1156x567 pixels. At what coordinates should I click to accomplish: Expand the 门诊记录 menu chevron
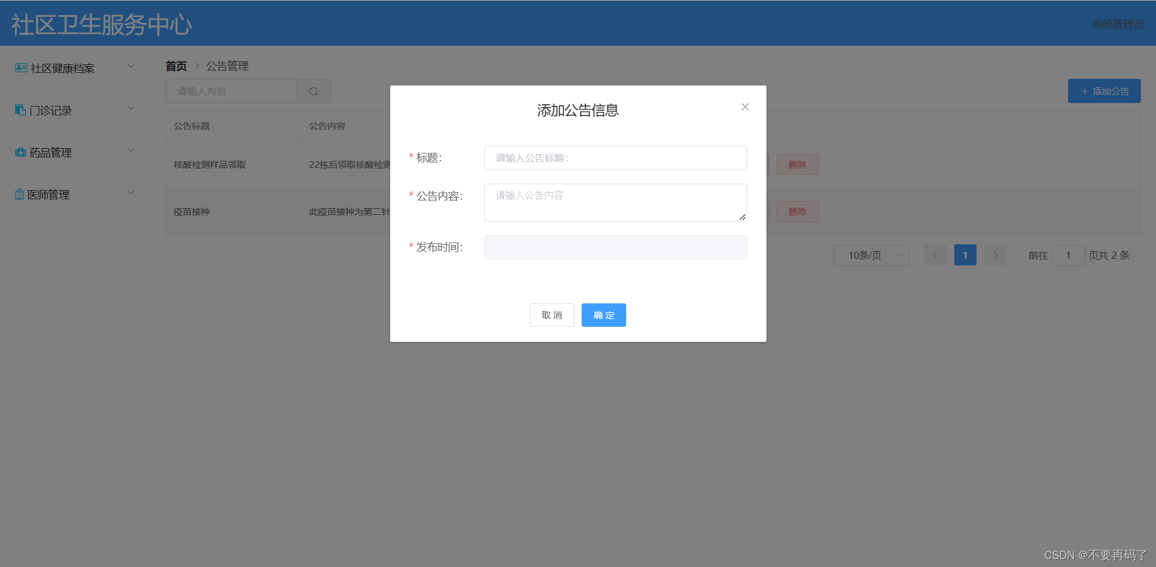[131, 108]
